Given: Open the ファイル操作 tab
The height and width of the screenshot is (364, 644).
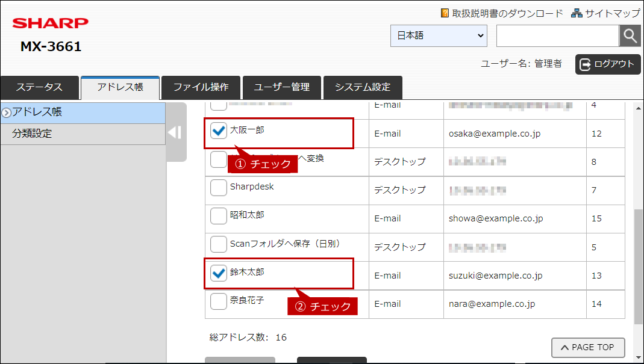Looking at the screenshot, I should (x=201, y=87).
